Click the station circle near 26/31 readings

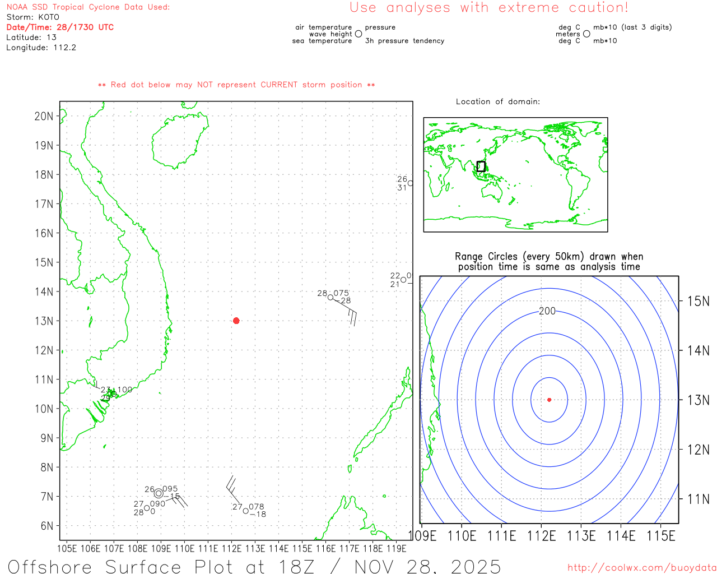411,183
